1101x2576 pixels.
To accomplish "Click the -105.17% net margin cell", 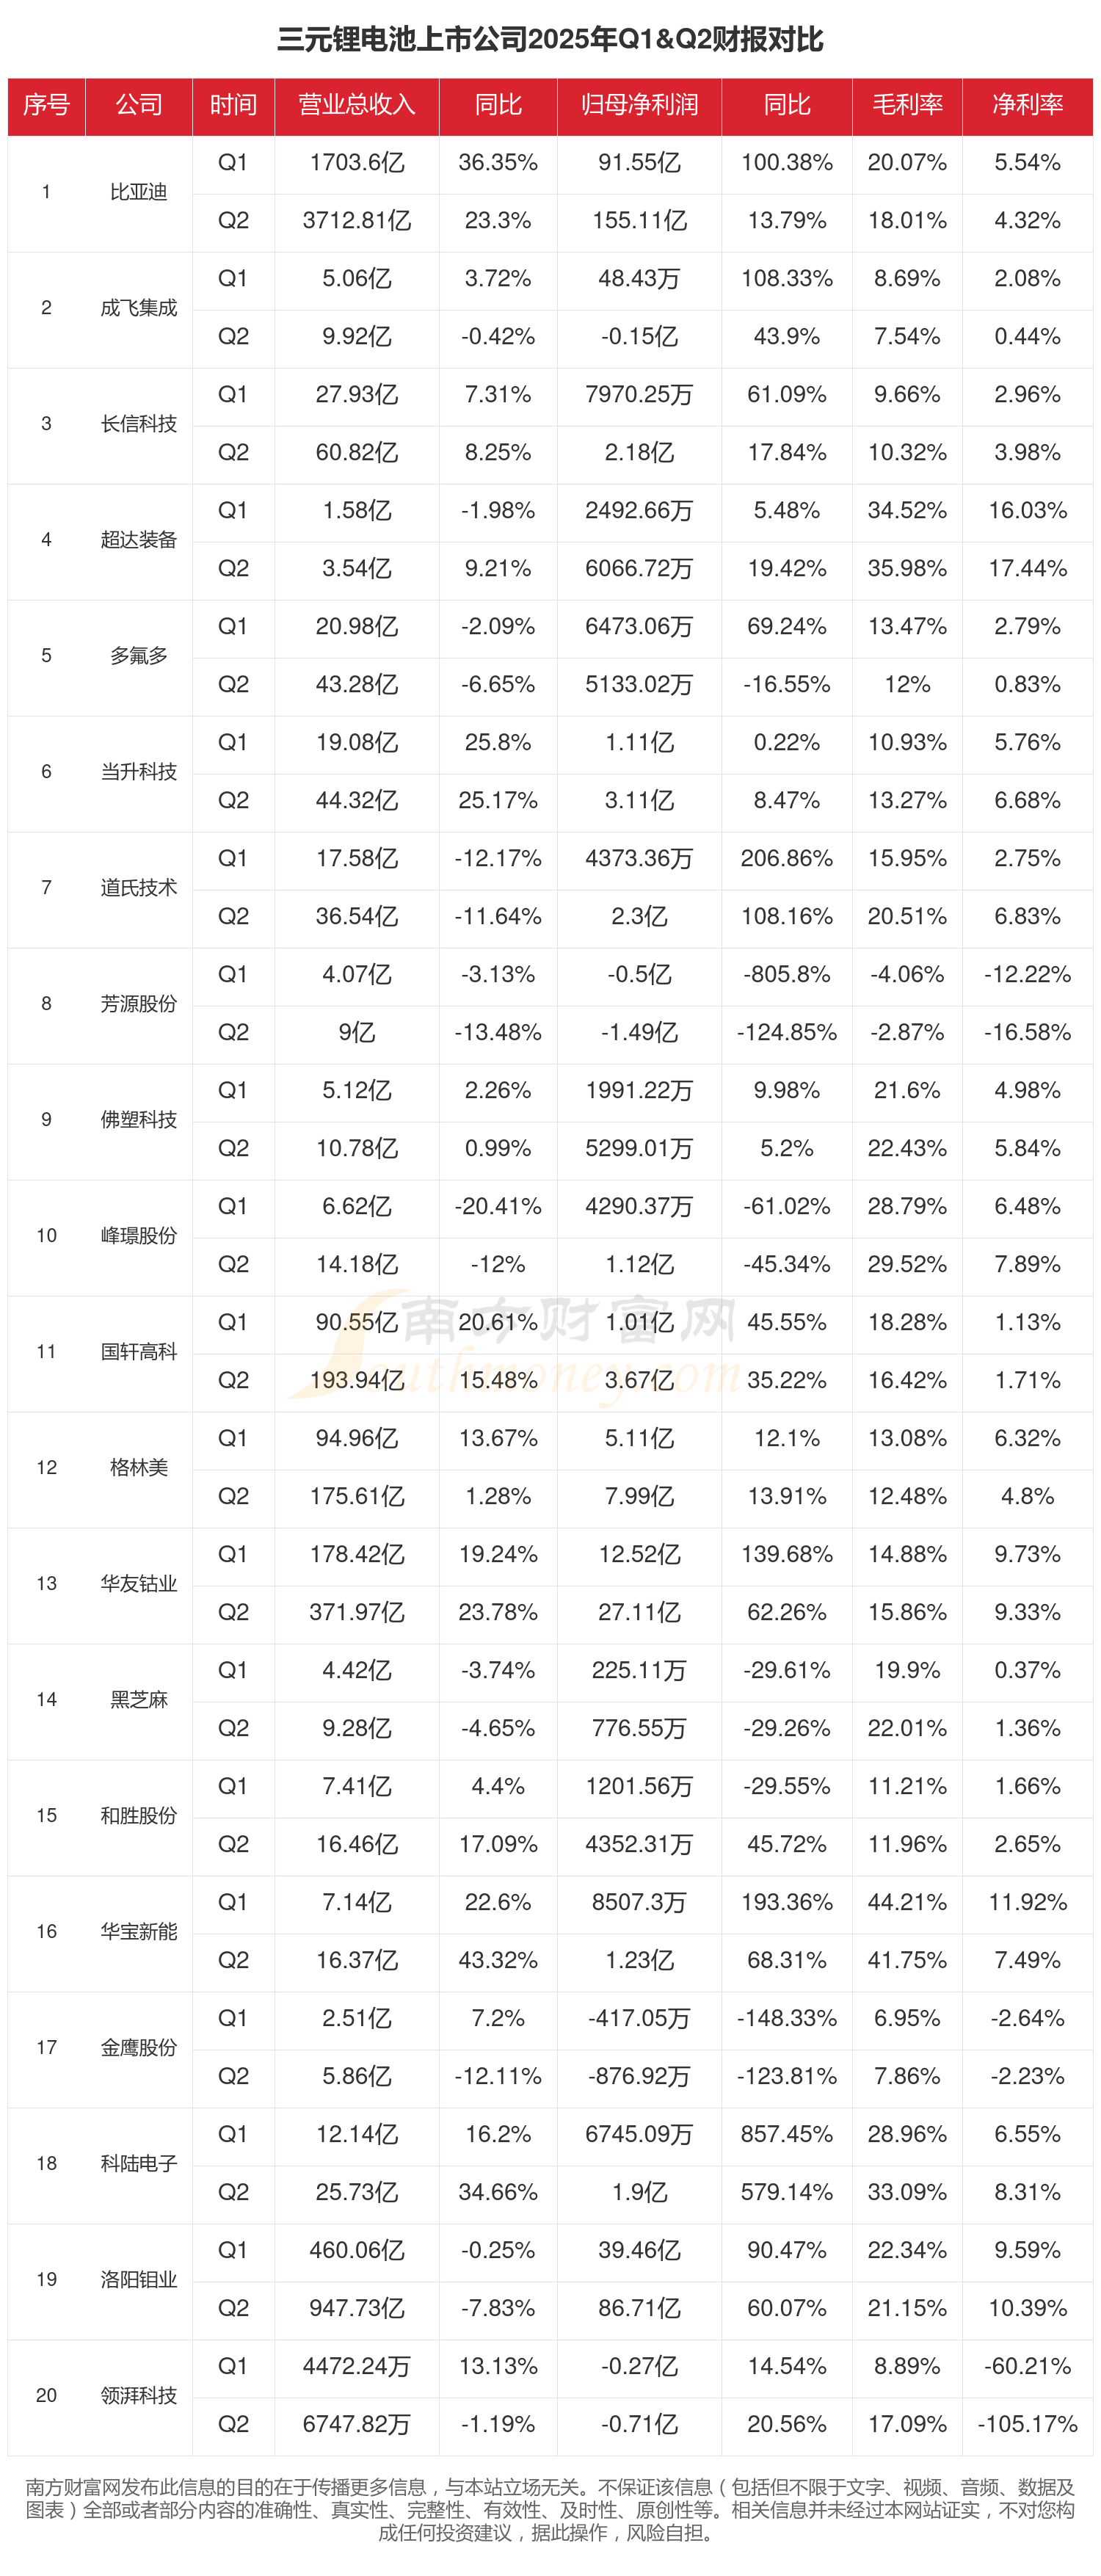I will (x=1027, y=2424).
